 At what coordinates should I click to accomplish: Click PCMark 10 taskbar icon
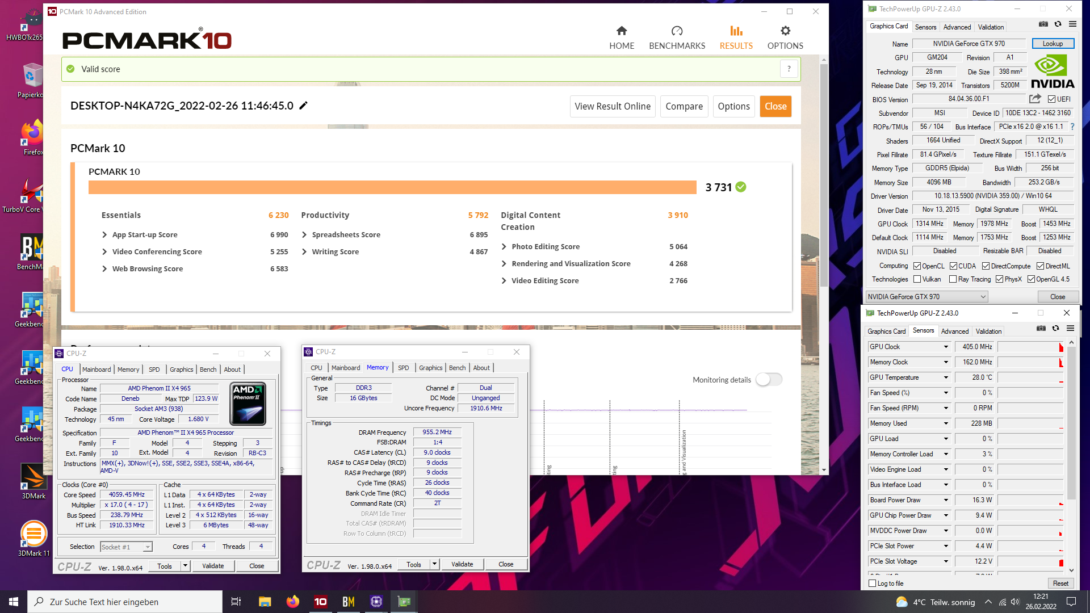(320, 602)
